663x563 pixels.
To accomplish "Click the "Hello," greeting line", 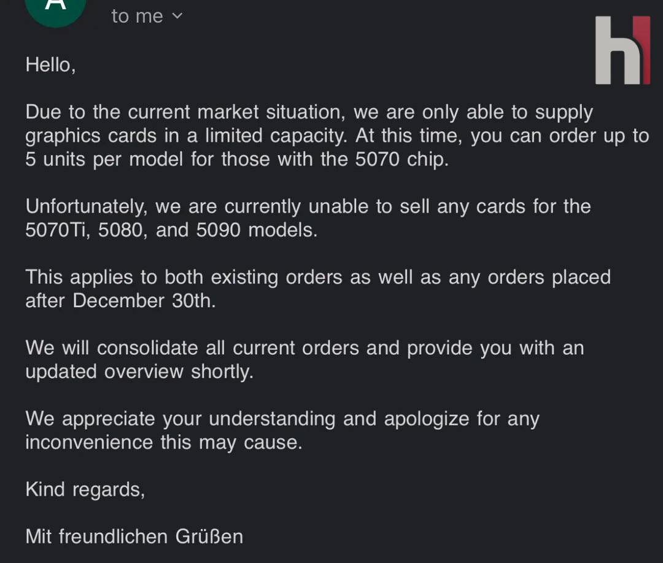I will [50, 64].
